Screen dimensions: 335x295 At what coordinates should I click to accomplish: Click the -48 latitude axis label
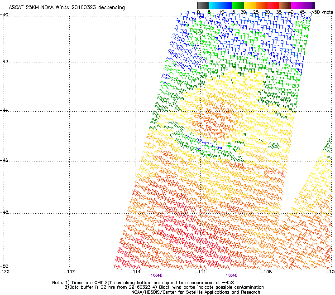(4, 212)
